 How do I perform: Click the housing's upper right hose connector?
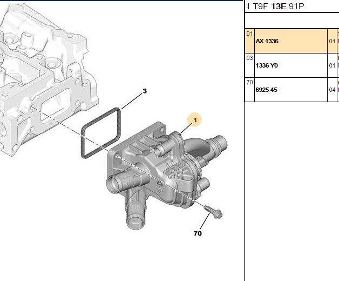(218, 143)
